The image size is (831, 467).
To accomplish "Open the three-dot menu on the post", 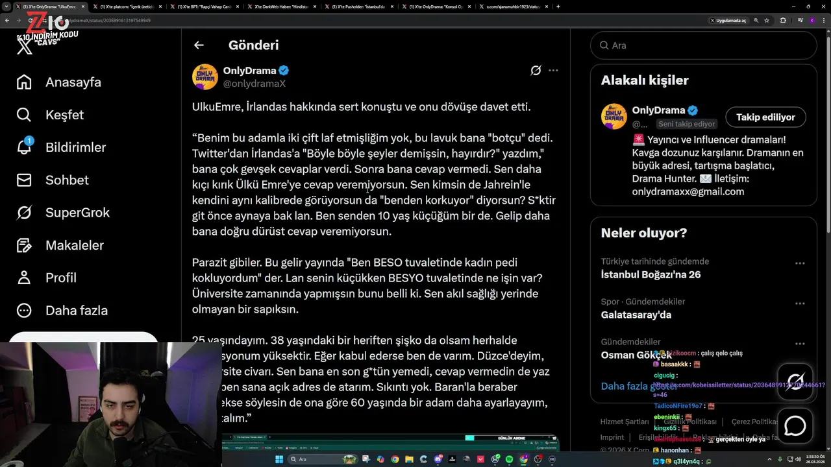I will pos(553,70).
